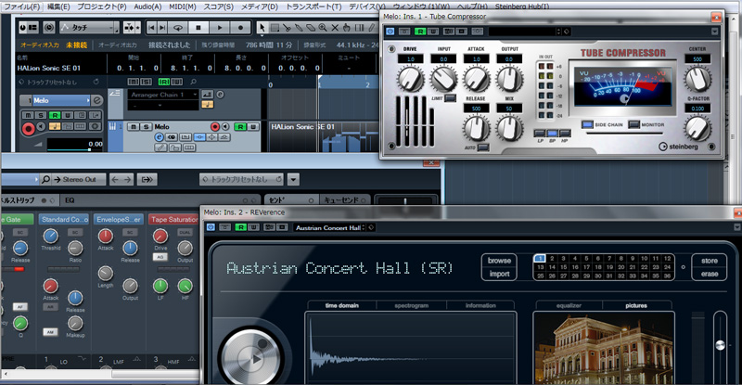The height and width of the screenshot is (385, 742).
Task: Mute the Melo track in track list
Action: pyautogui.click(x=134, y=126)
